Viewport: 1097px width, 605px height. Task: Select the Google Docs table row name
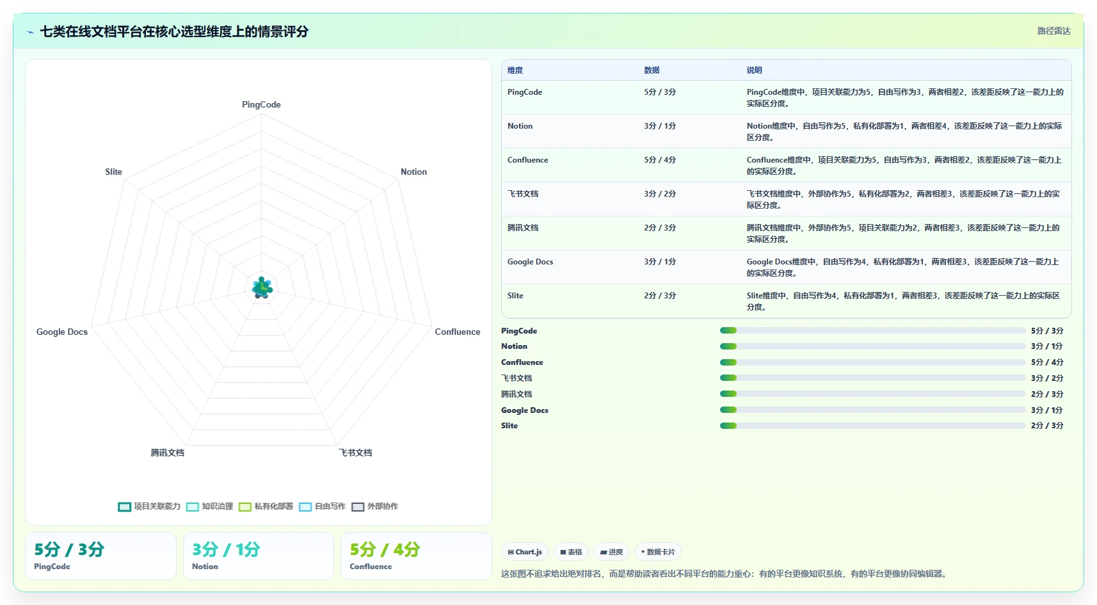[530, 262]
